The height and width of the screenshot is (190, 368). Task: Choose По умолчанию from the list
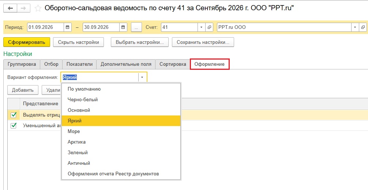pos(121,89)
